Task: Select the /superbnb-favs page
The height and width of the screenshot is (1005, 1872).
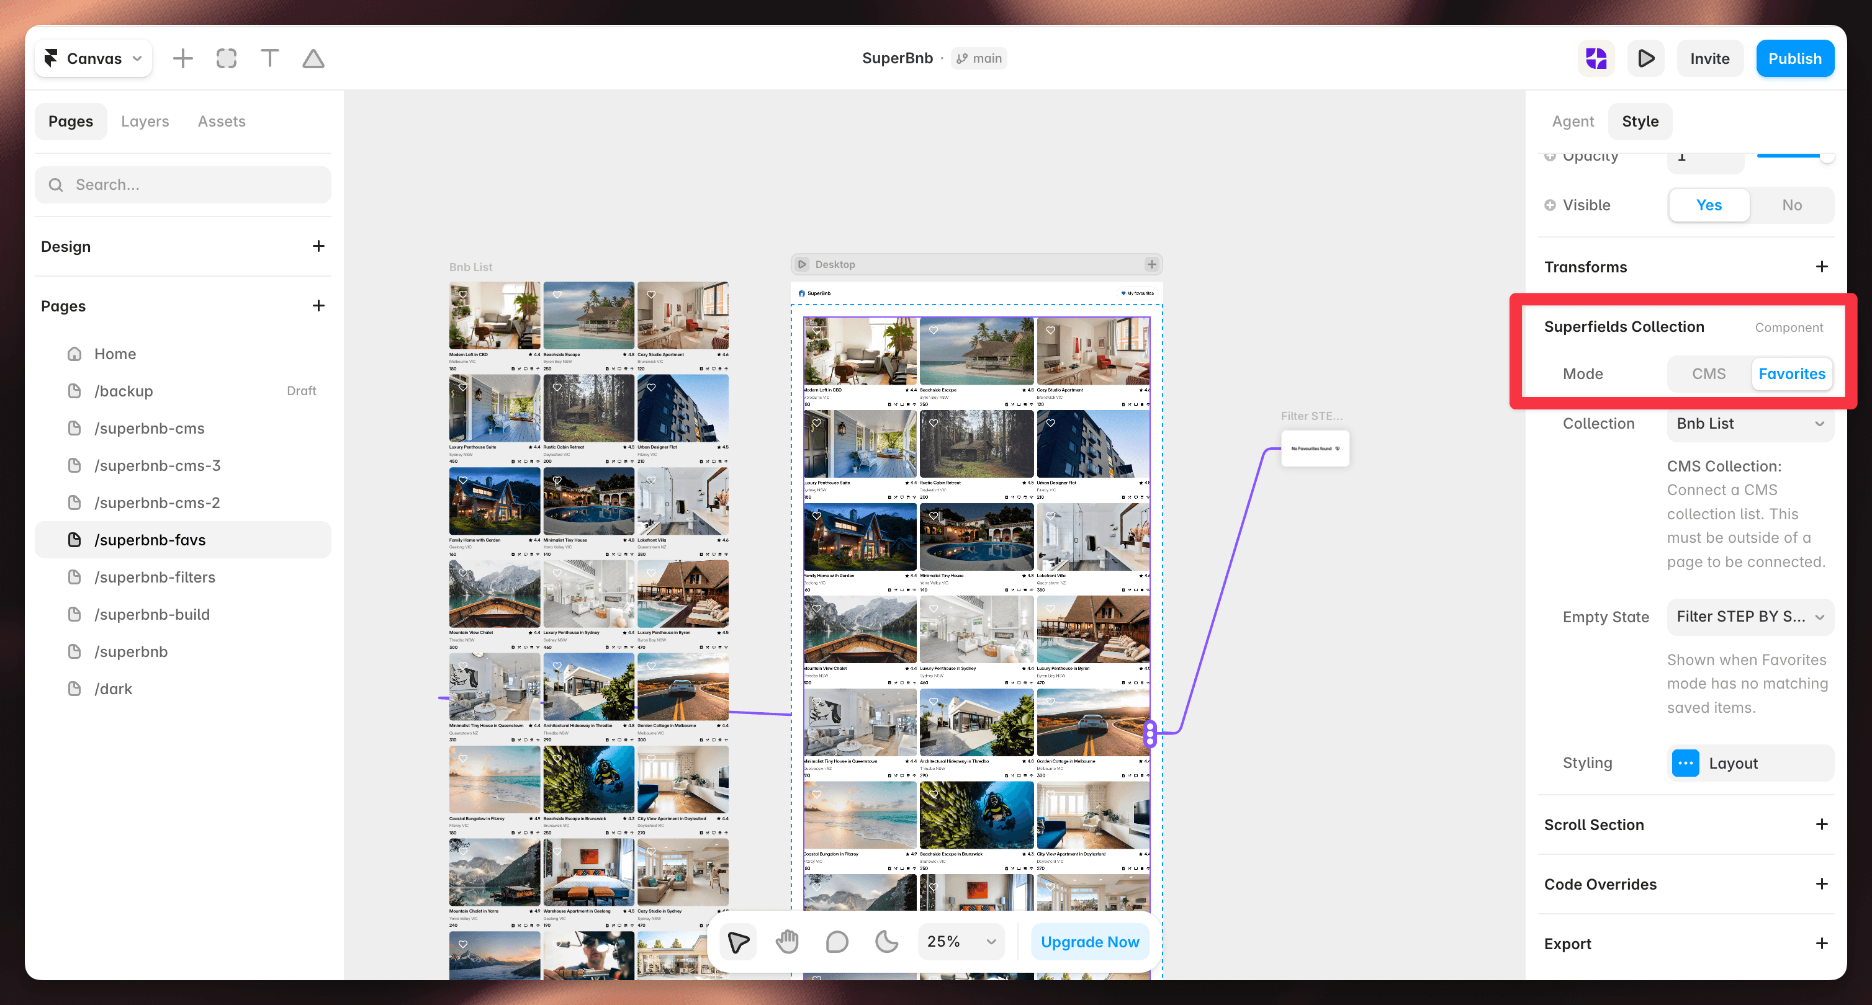Action: pyautogui.click(x=183, y=540)
